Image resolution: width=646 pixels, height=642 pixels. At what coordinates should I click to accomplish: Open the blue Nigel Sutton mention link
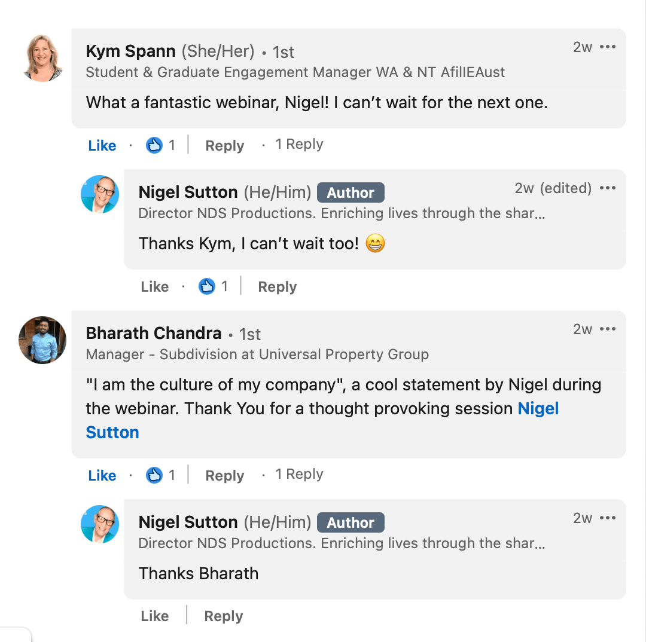322,420
